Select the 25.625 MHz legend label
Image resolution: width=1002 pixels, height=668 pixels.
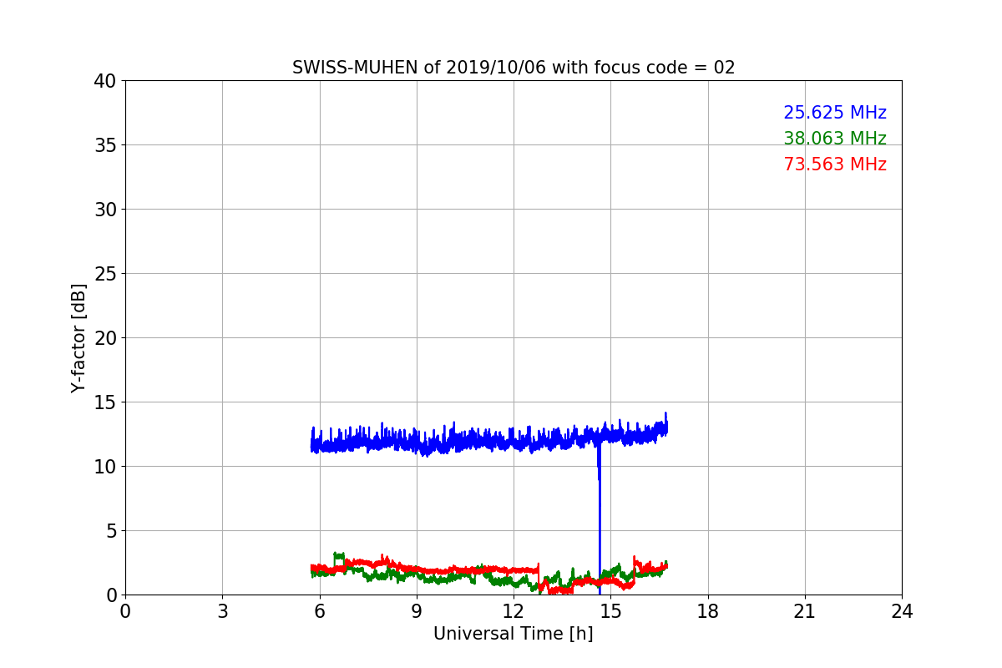pyautogui.click(x=835, y=113)
